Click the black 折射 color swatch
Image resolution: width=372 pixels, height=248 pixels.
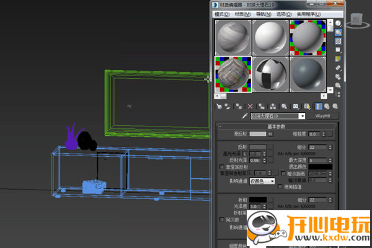[257, 200]
